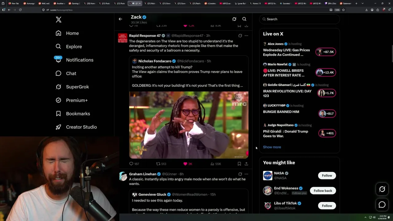Follow back End Wokeness
Image resolution: width=393 pixels, height=221 pixels.
[x=323, y=191]
